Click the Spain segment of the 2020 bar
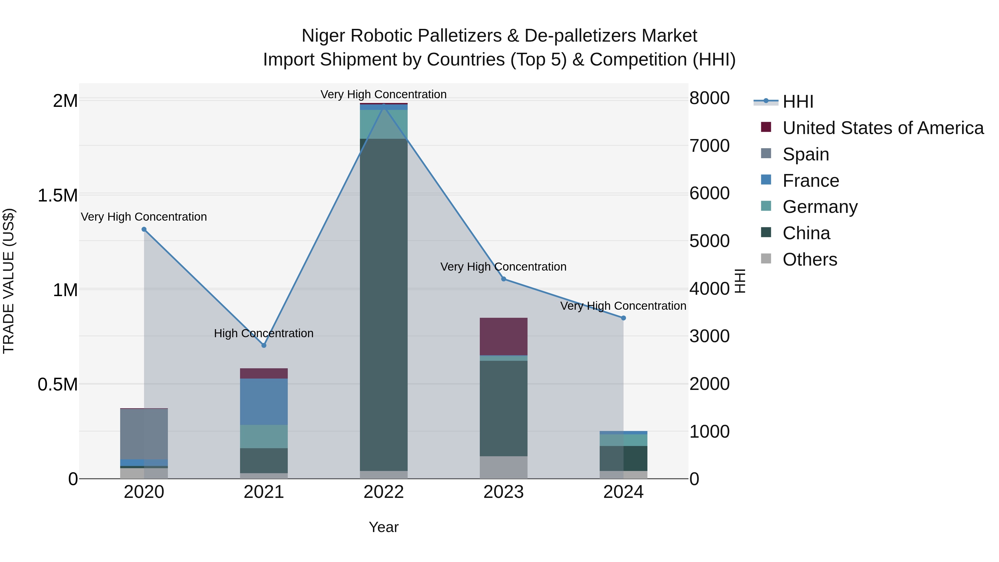Viewport: 999px width, 562px height. tap(144, 434)
